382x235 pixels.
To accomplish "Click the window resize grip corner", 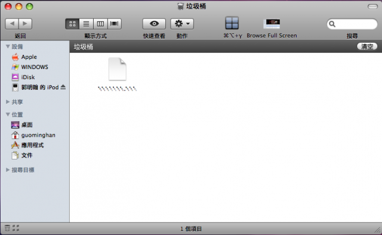I will coord(378,230).
